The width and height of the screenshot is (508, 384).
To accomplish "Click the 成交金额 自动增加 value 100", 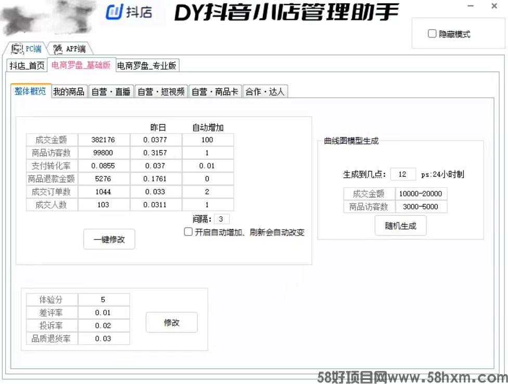I will [208, 140].
